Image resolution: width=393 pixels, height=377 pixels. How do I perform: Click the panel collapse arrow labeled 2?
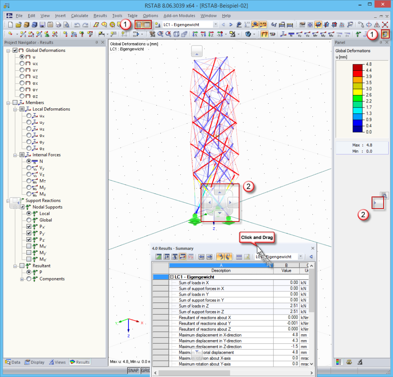[x=377, y=203]
